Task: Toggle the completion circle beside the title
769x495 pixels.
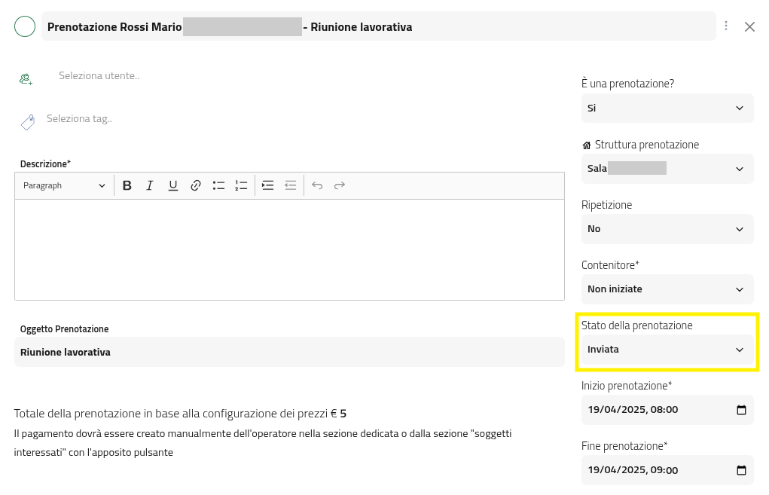Action: tap(25, 27)
